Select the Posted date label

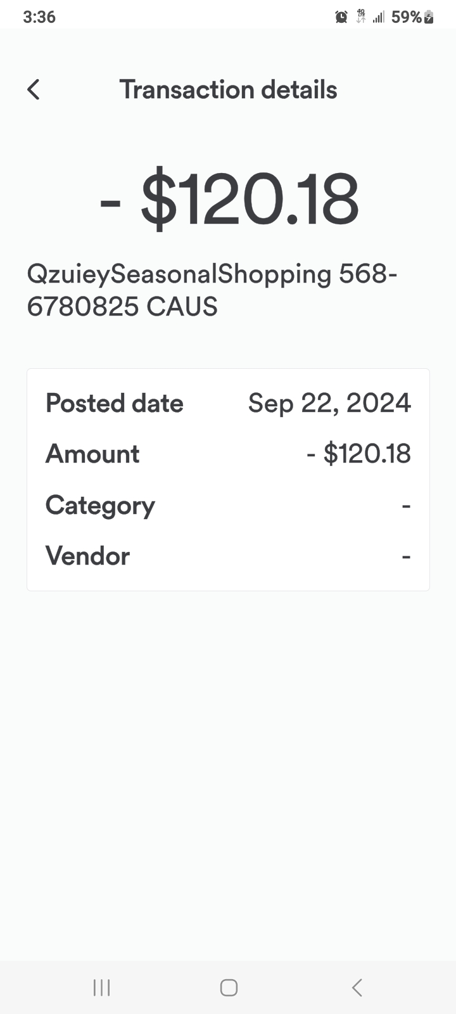pos(115,404)
